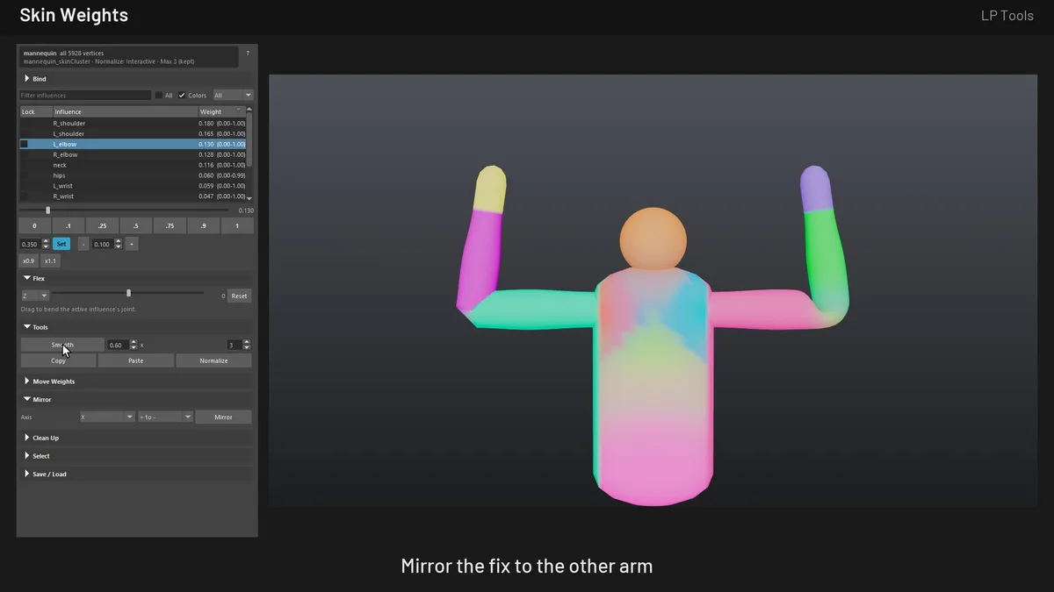Click the smooth iterations field showing 3
1054x592 pixels.
point(234,345)
